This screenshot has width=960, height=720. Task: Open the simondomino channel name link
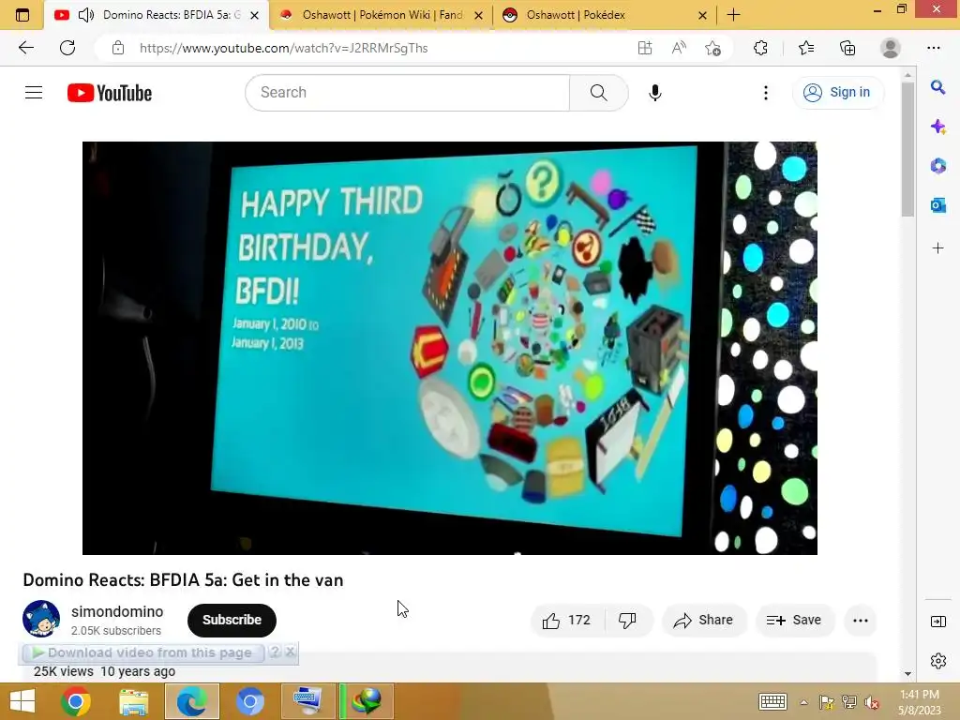pyautogui.click(x=117, y=611)
